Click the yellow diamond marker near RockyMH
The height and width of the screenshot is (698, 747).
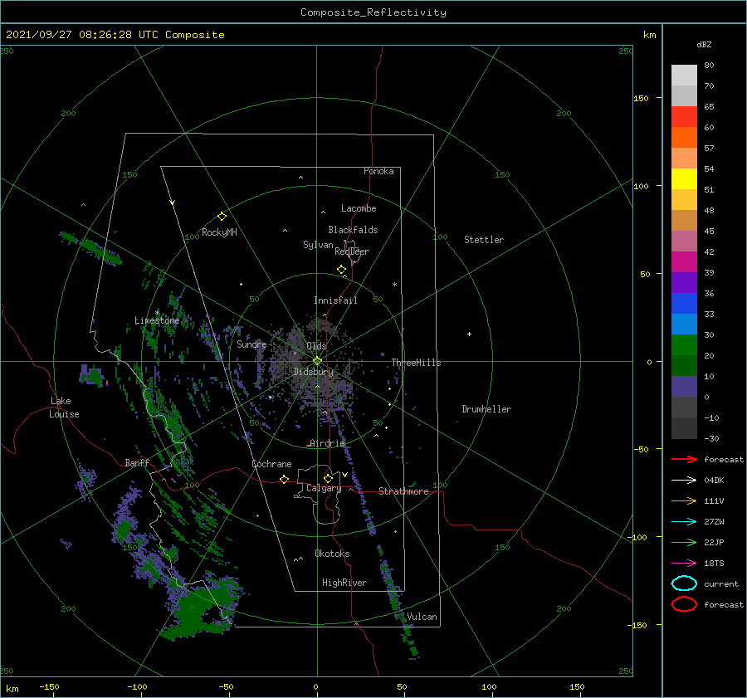click(x=222, y=217)
